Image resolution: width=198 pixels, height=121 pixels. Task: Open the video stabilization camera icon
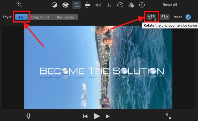coord(87,5)
